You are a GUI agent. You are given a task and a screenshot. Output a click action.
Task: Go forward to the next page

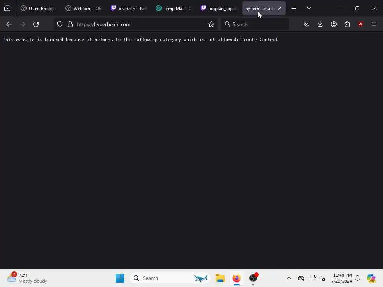[22, 24]
